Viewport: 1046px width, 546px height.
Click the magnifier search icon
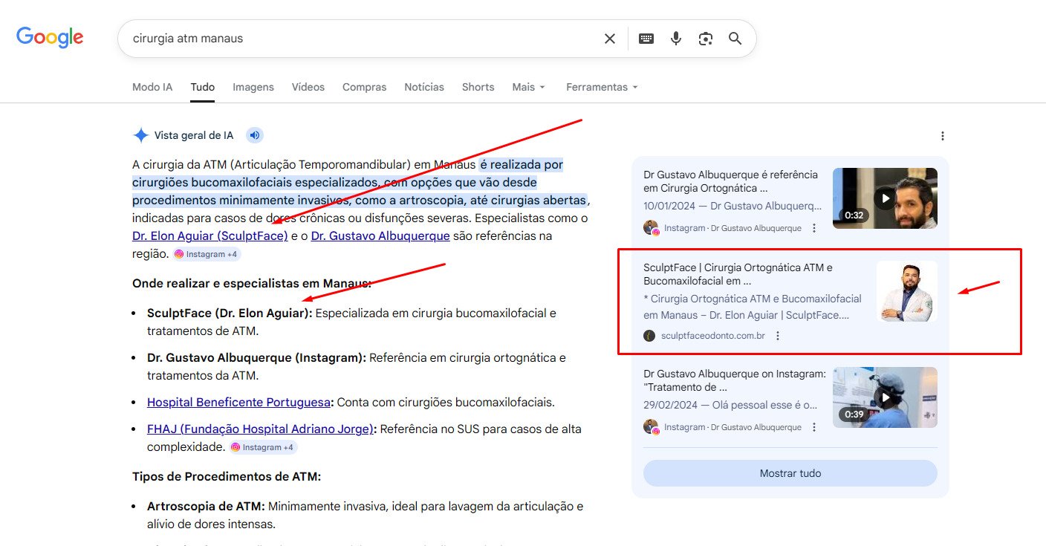click(x=735, y=39)
